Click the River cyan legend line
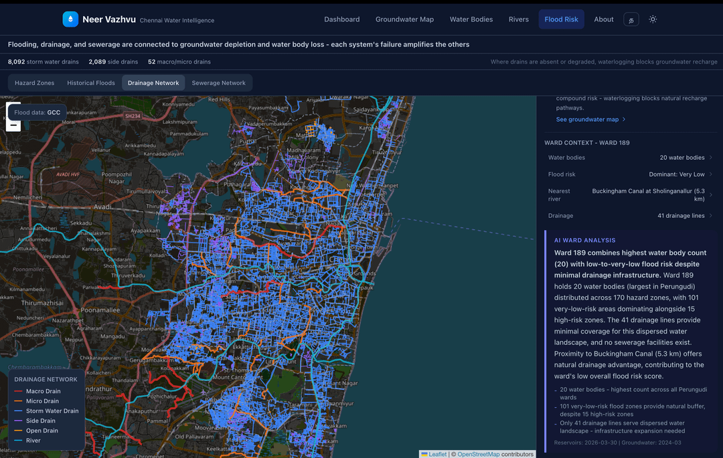 point(19,441)
